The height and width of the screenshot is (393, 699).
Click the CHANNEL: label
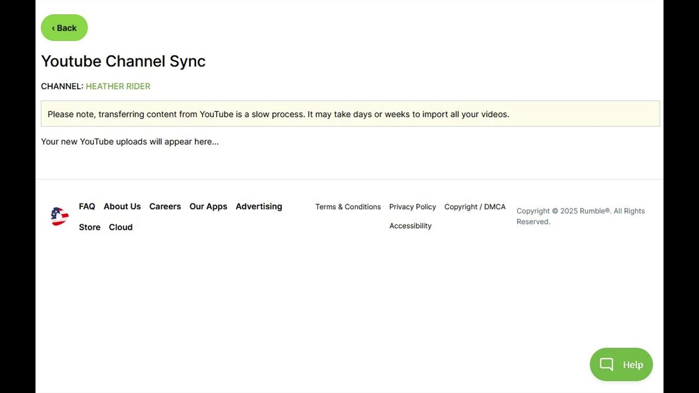tap(62, 86)
